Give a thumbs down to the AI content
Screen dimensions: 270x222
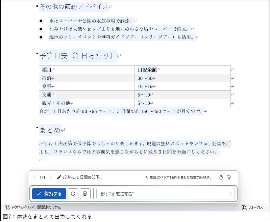(229, 177)
